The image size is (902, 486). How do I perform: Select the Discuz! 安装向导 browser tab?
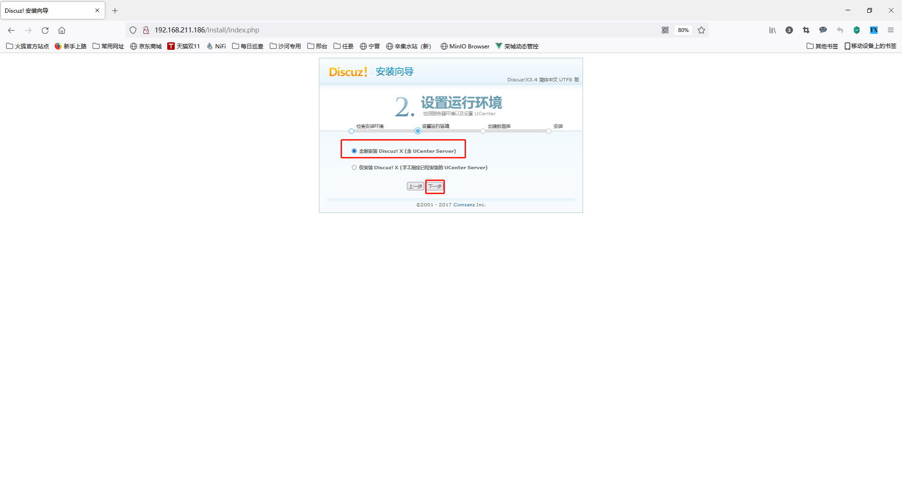tap(53, 10)
